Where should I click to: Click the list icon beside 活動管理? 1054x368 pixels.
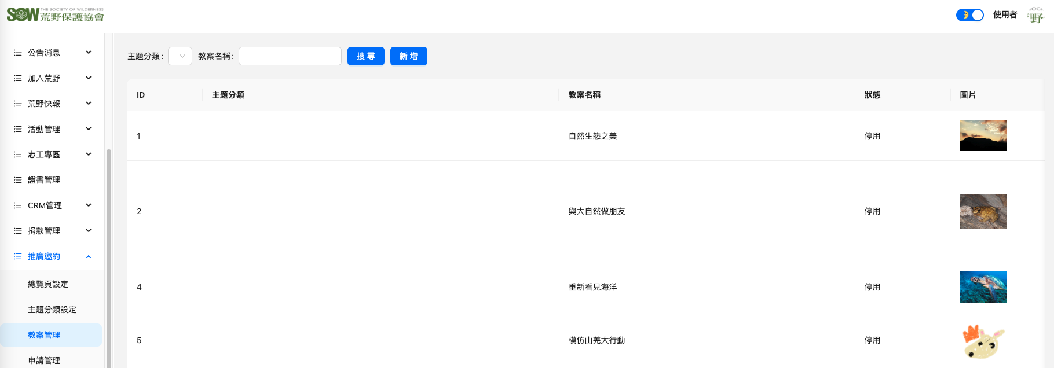pos(18,129)
